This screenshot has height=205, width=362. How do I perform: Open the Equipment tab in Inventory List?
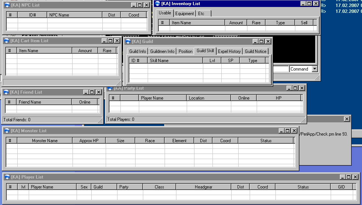184,14
